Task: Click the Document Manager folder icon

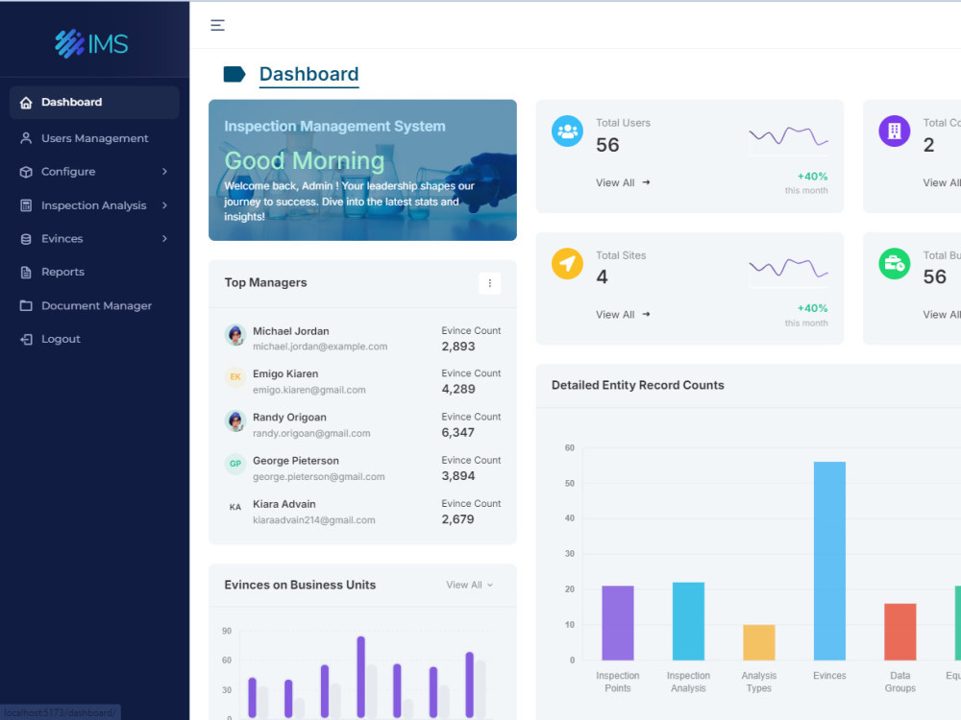Action: 26,305
